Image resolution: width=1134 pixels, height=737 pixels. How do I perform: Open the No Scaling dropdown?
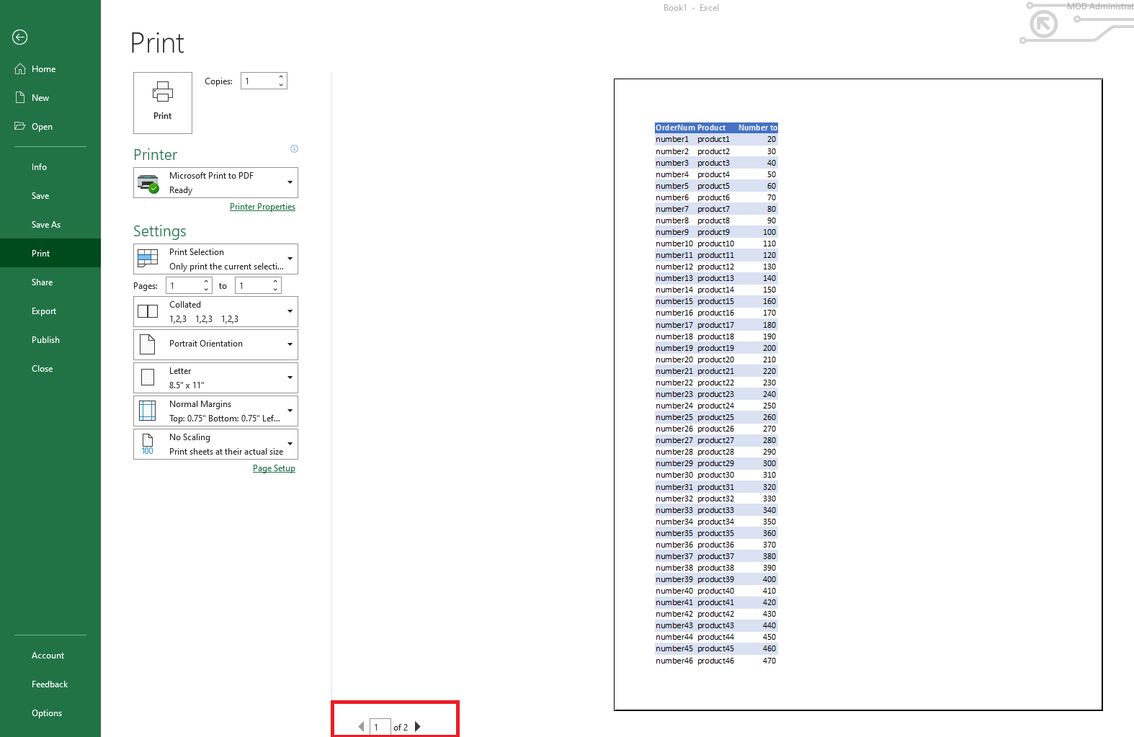(215, 444)
